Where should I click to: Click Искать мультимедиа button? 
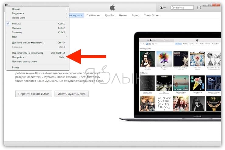(71, 94)
